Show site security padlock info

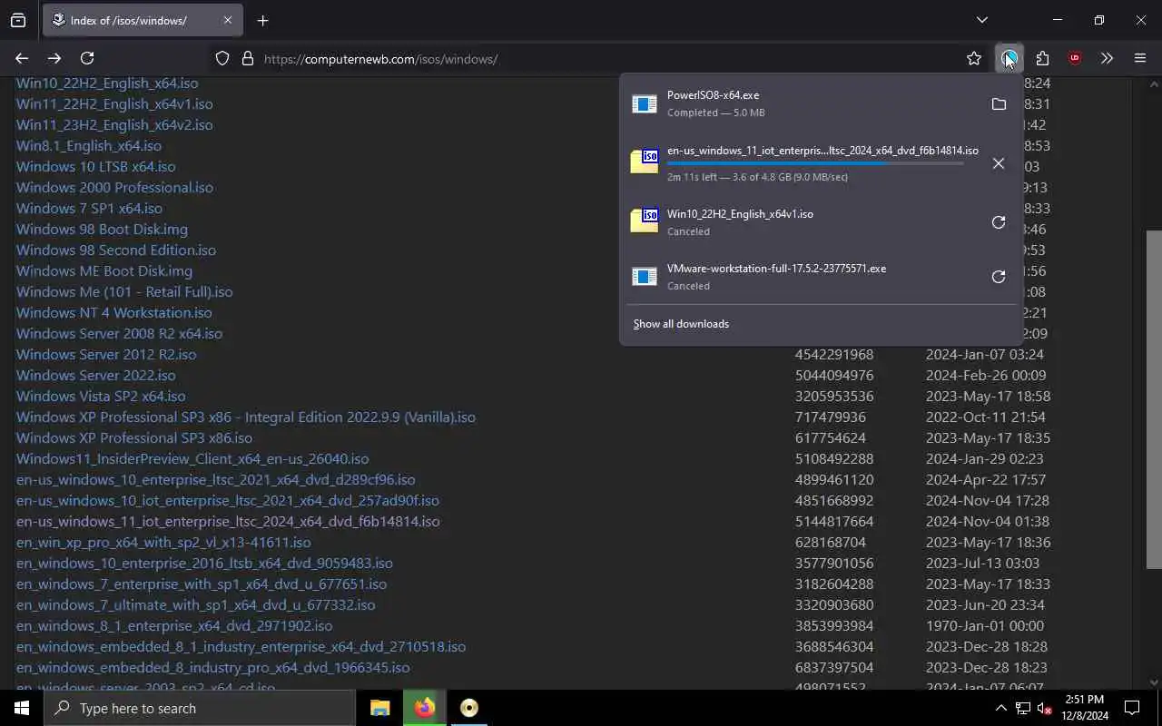247,58
